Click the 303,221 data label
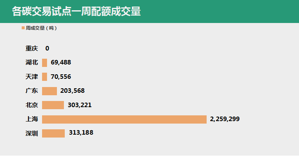 80,105
